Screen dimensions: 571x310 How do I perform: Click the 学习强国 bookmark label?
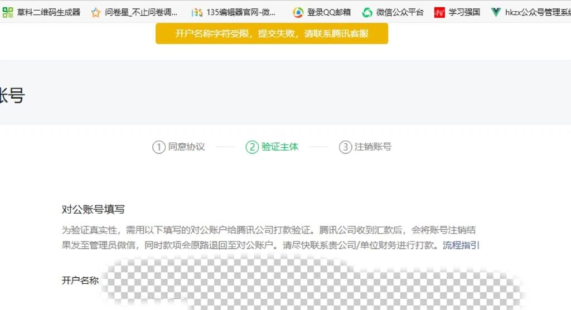pos(464,12)
